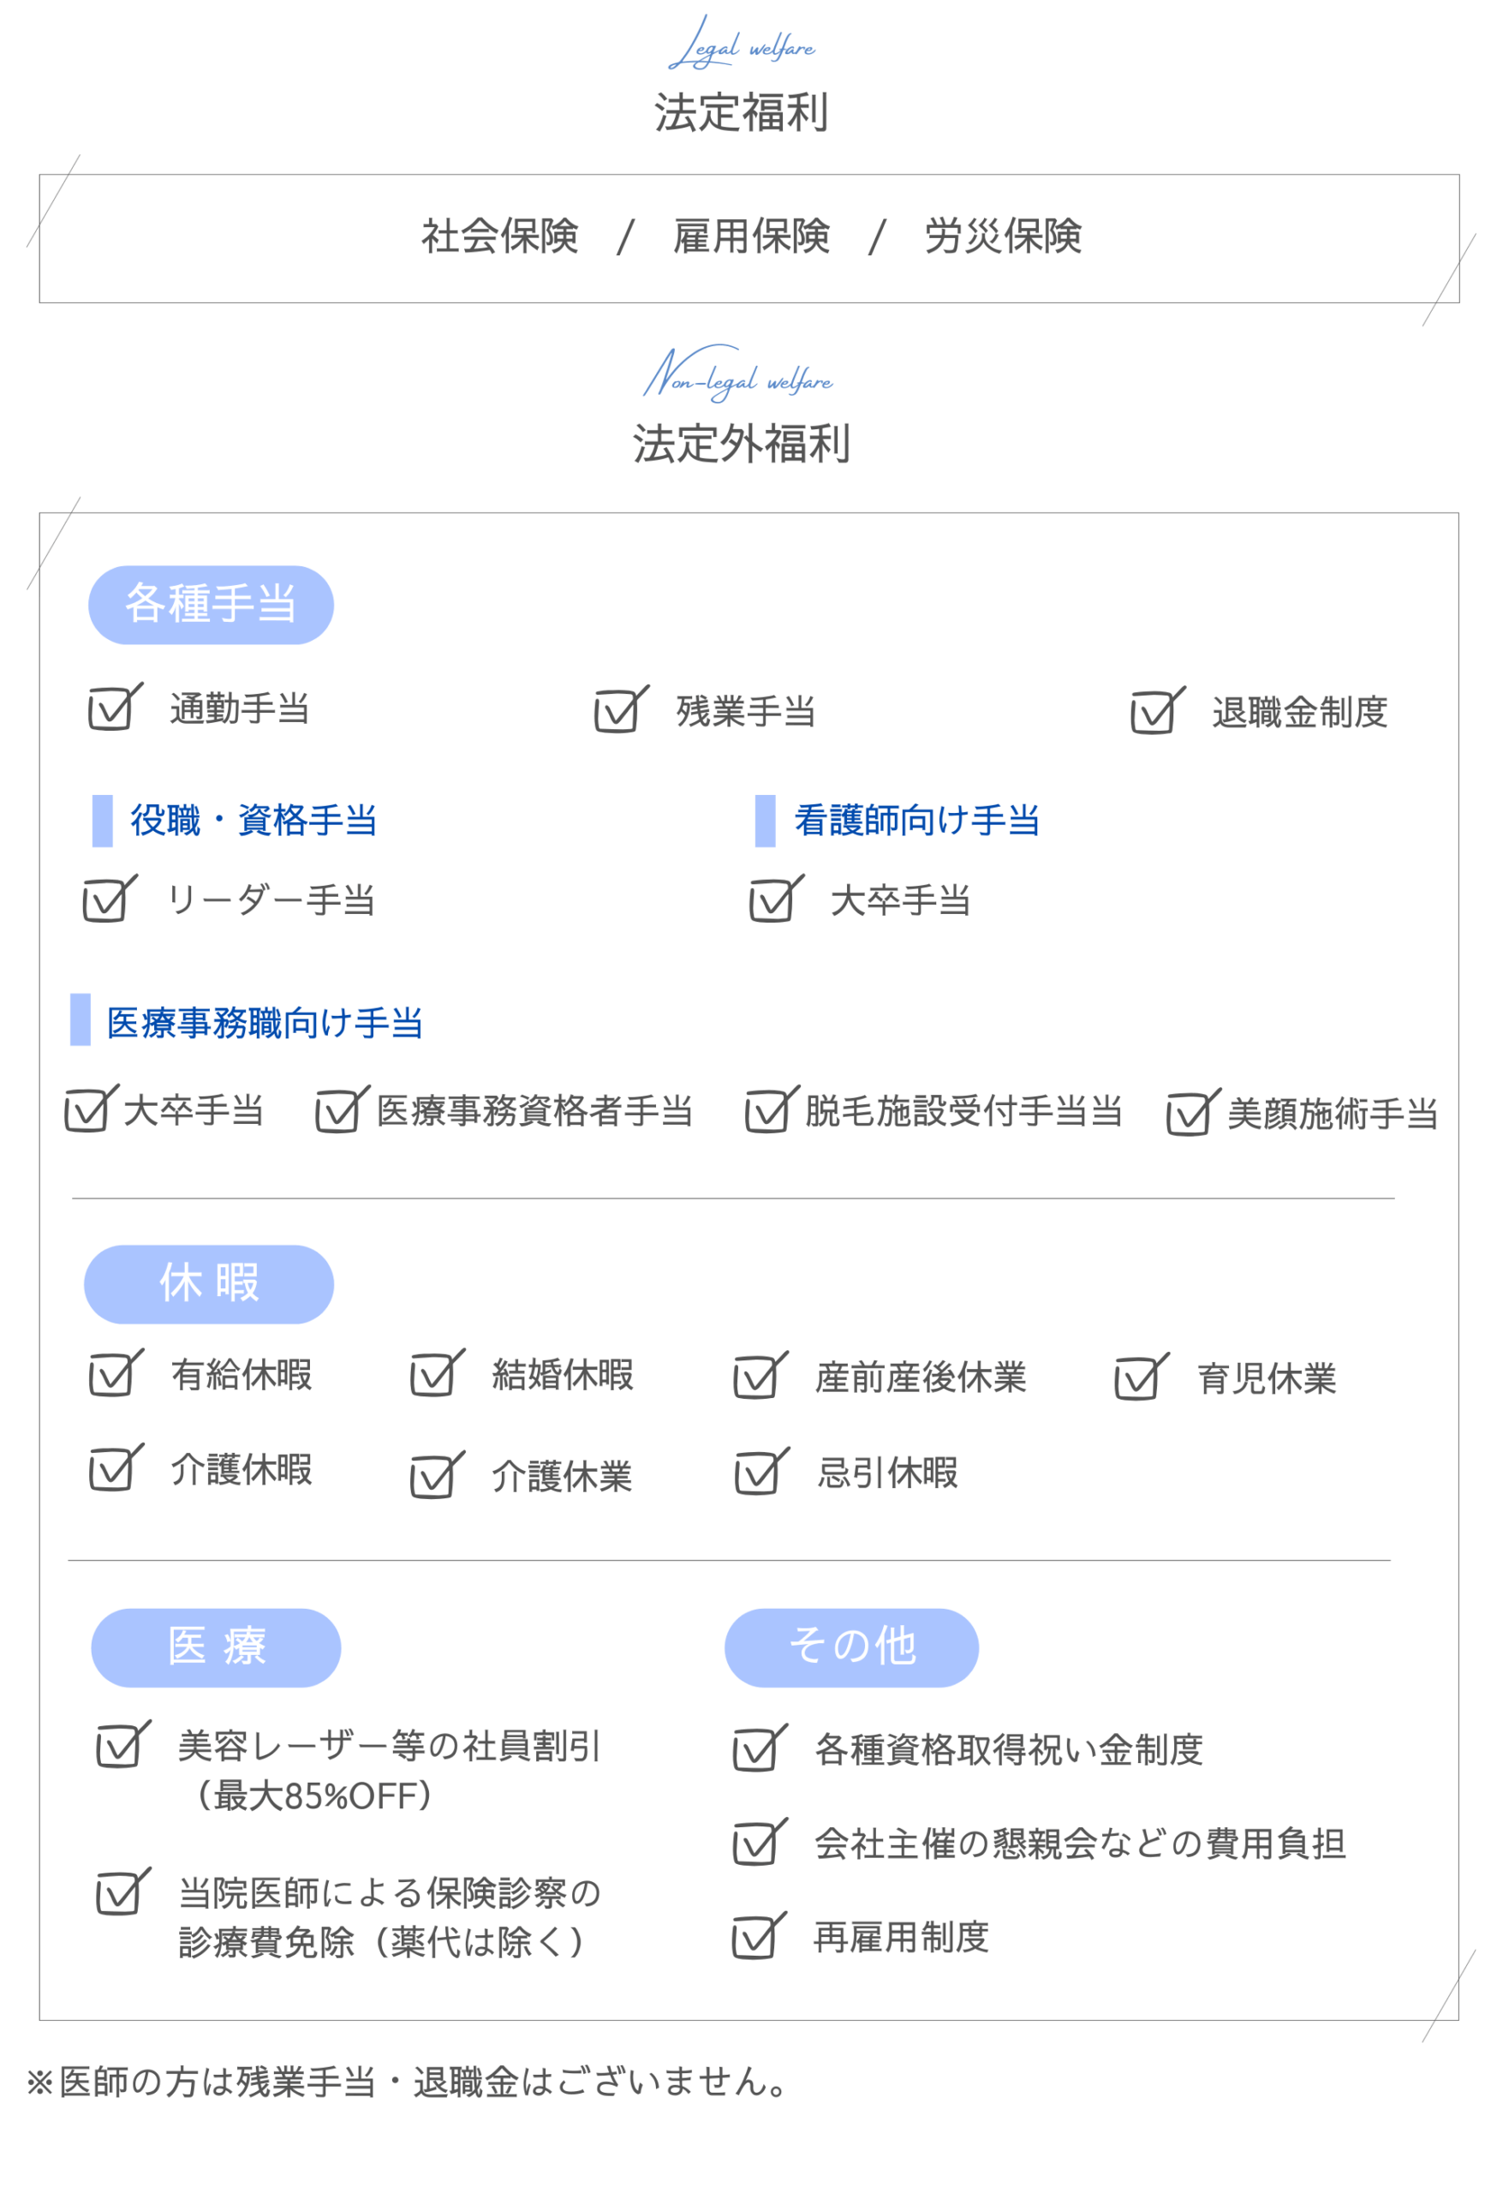Click the checkmark icon beside 通勤手当
The image size is (1503, 2193).
tap(115, 708)
